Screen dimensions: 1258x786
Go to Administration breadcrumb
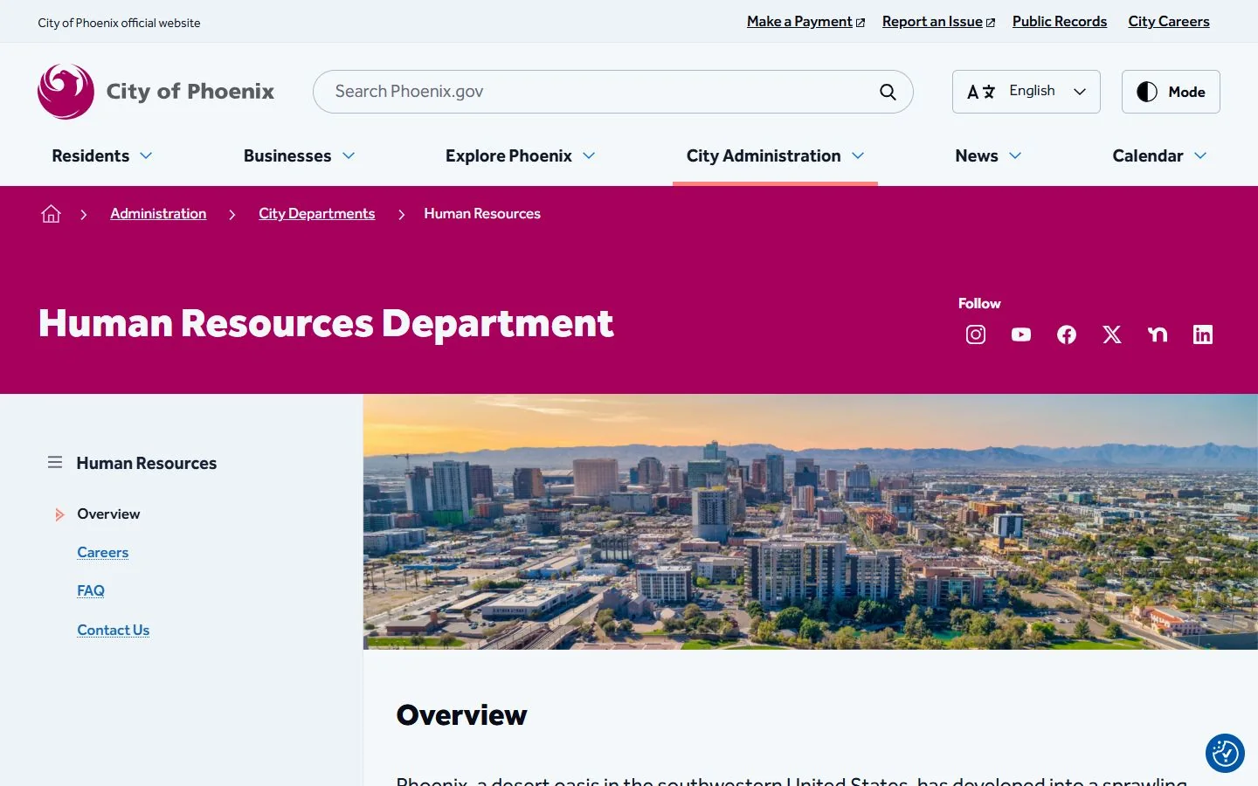click(158, 214)
